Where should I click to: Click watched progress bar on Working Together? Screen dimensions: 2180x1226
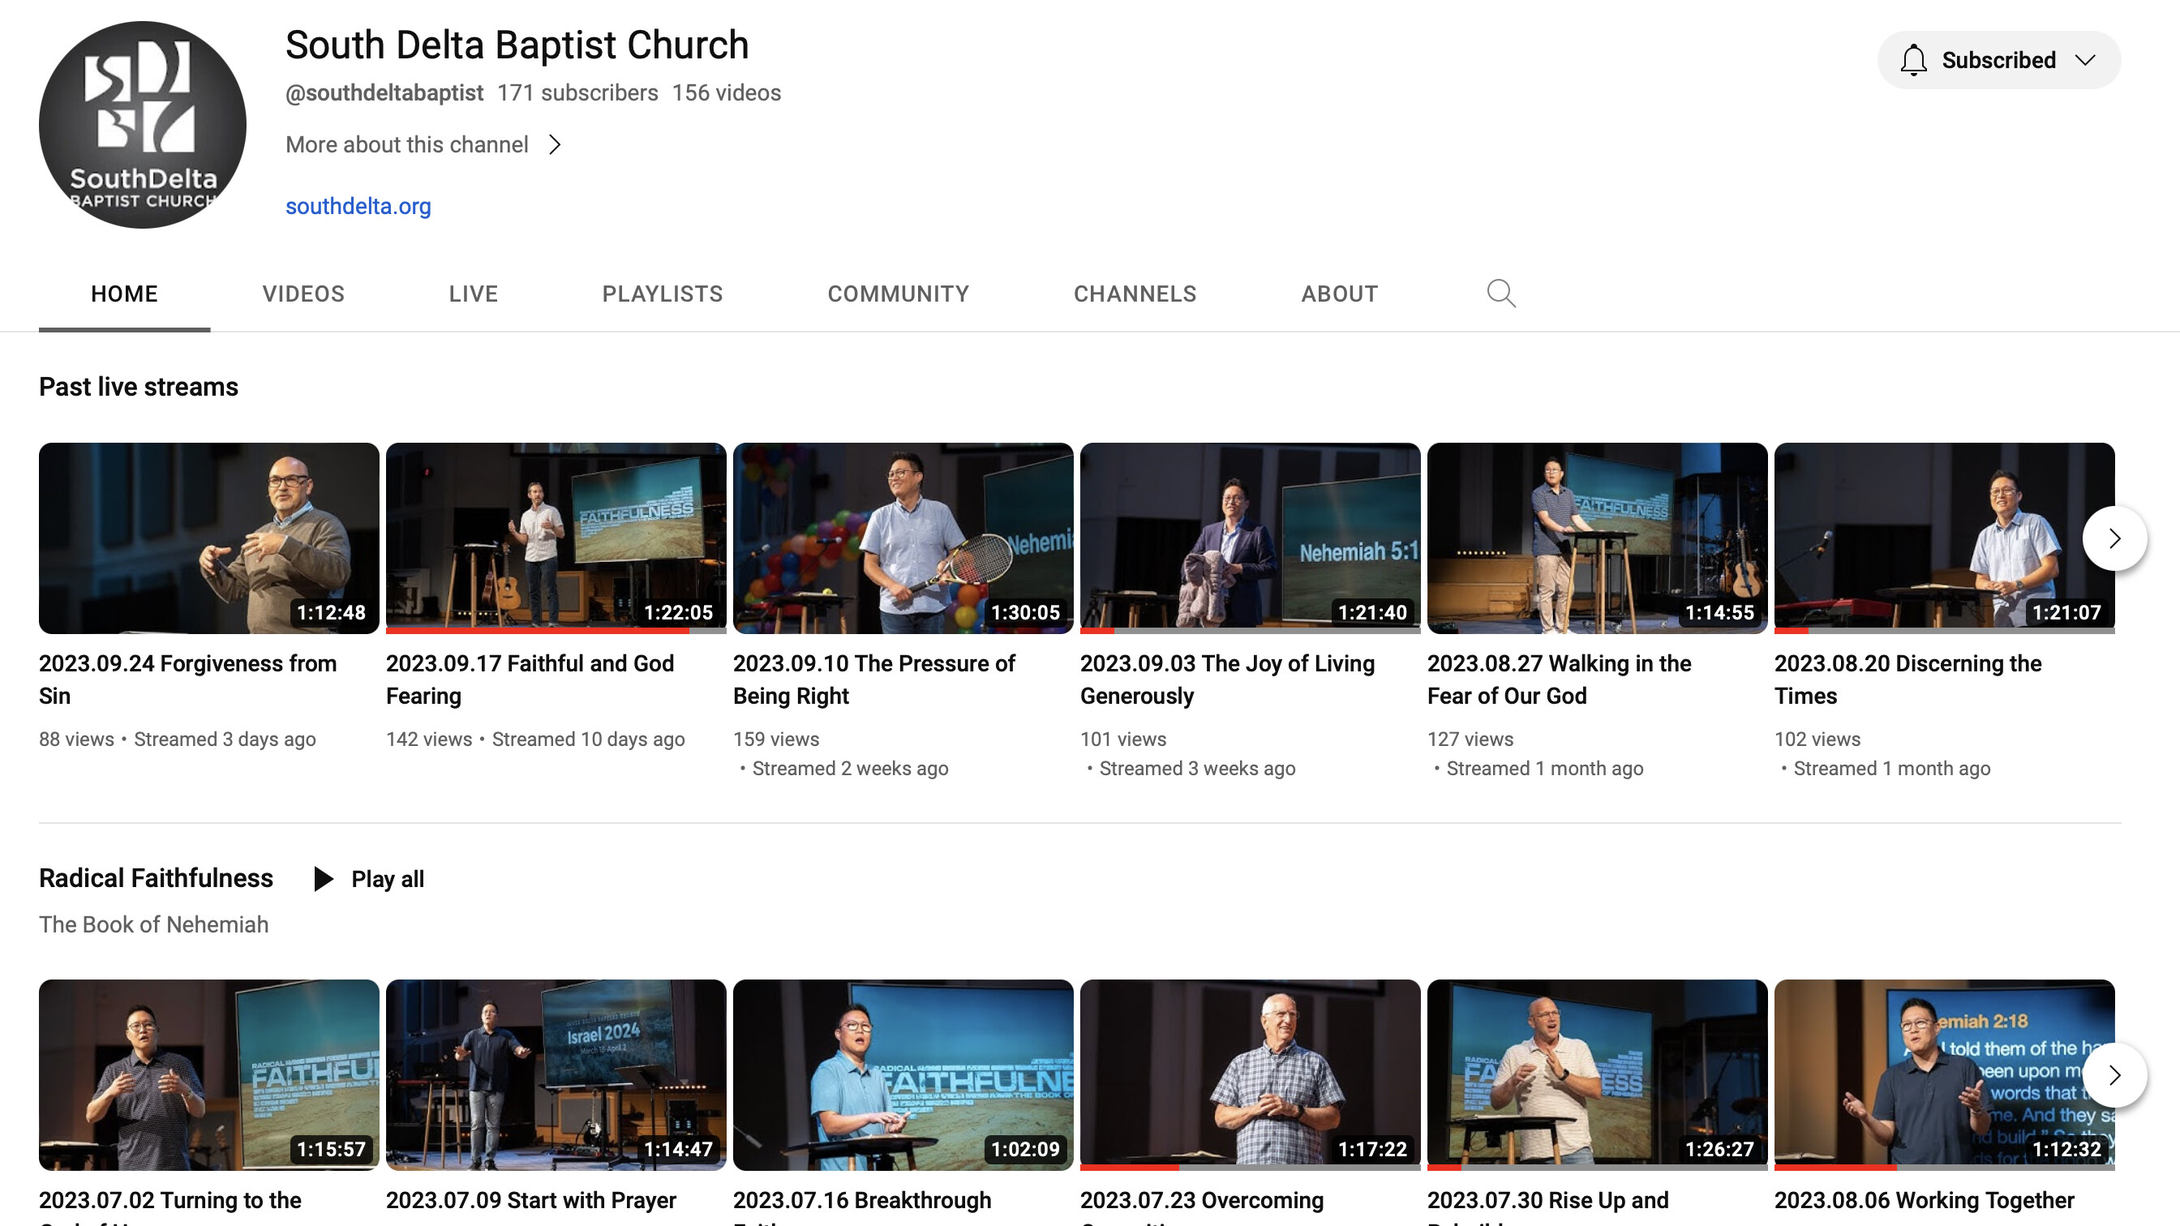tap(1944, 1168)
